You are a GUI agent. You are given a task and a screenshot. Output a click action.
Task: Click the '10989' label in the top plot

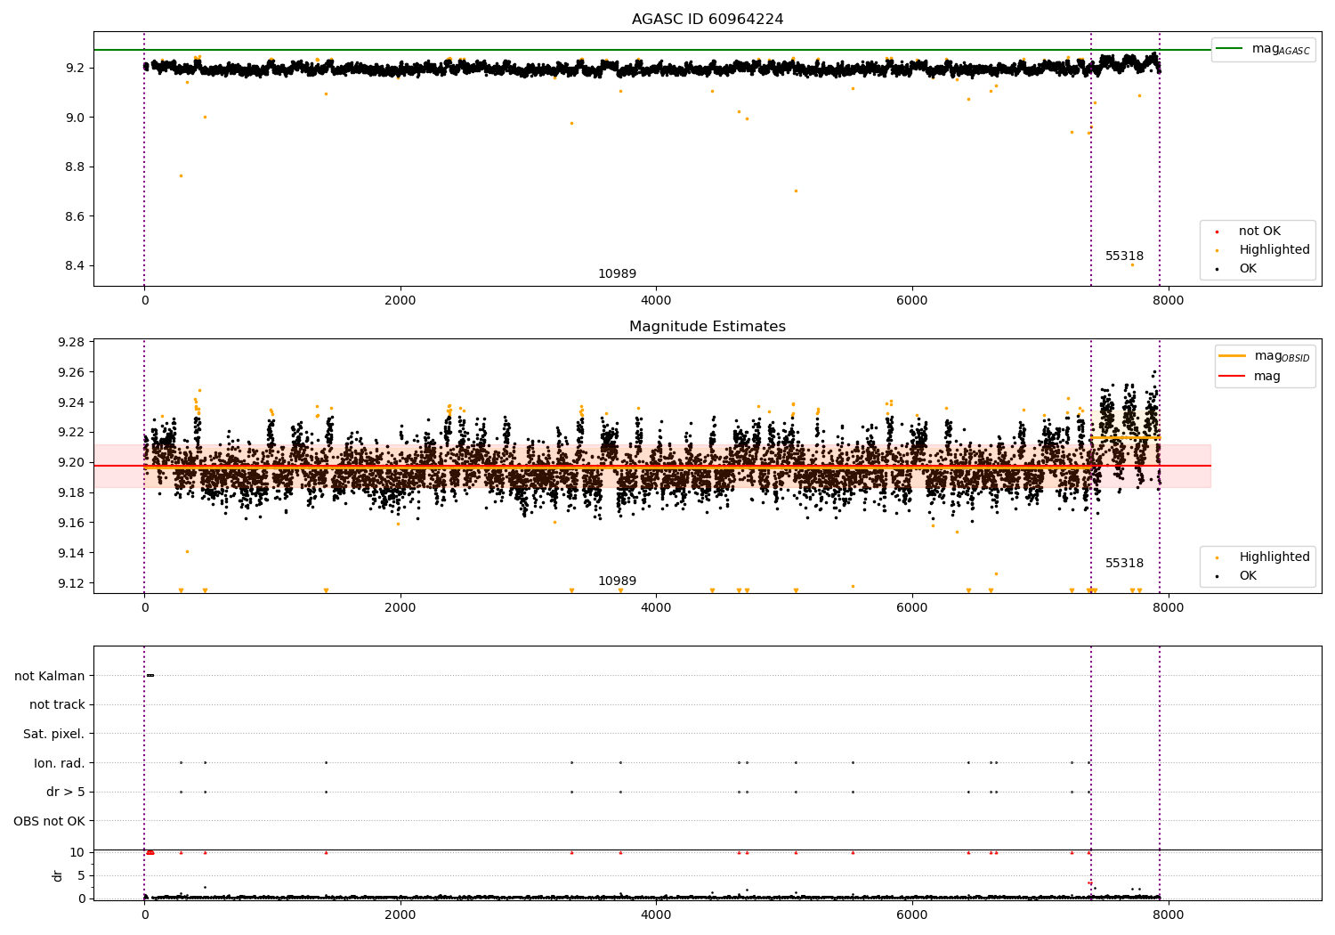tap(617, 274)
